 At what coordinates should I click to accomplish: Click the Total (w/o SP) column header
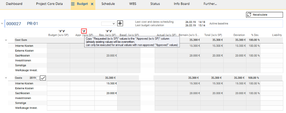click(x=213, y=35)
